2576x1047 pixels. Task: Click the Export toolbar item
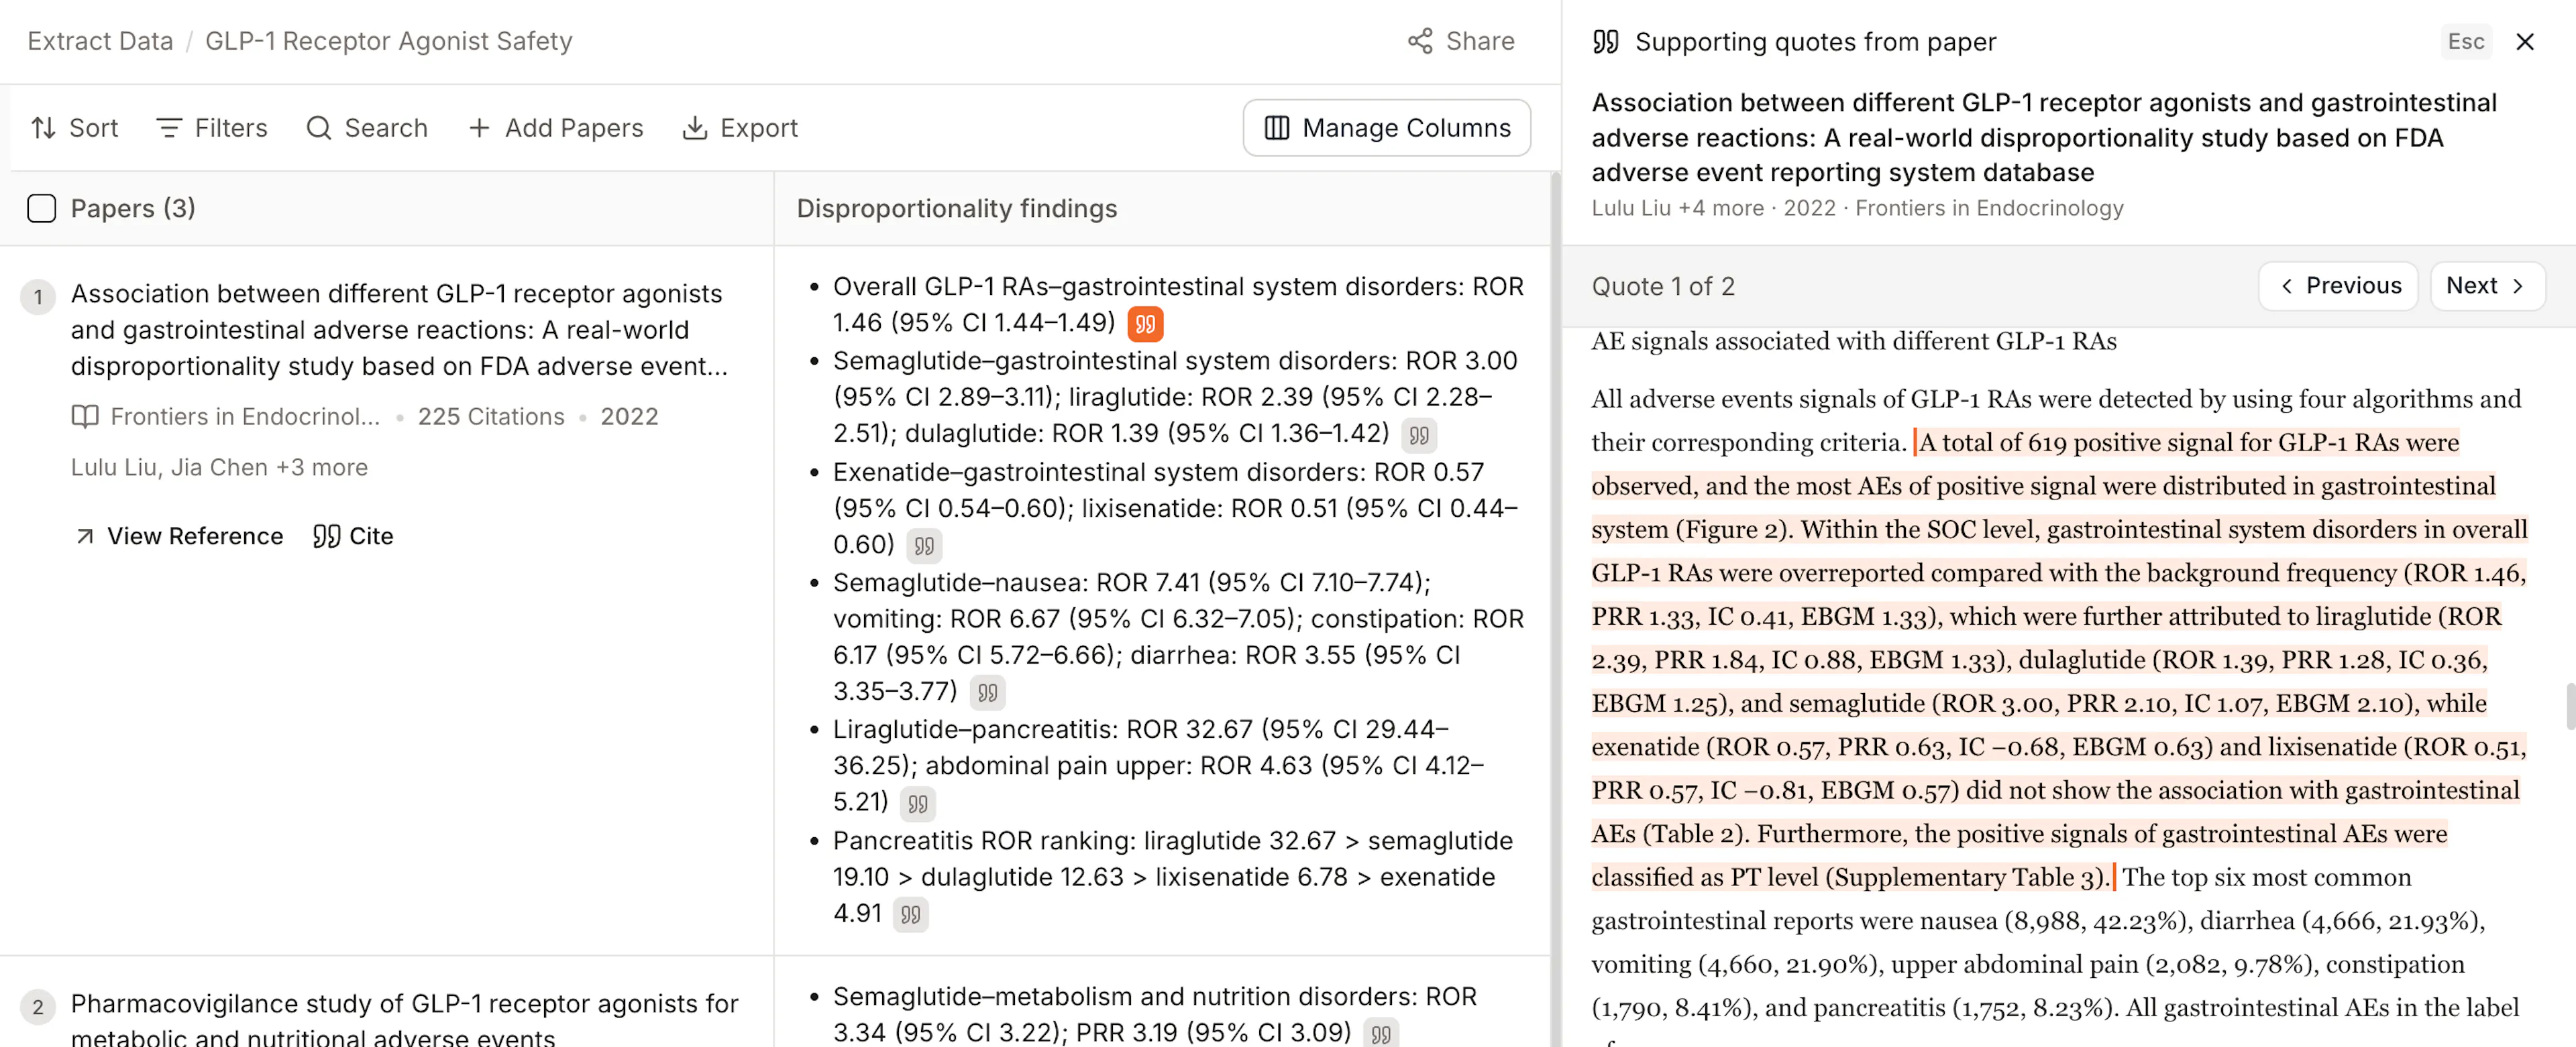[740, 128]
